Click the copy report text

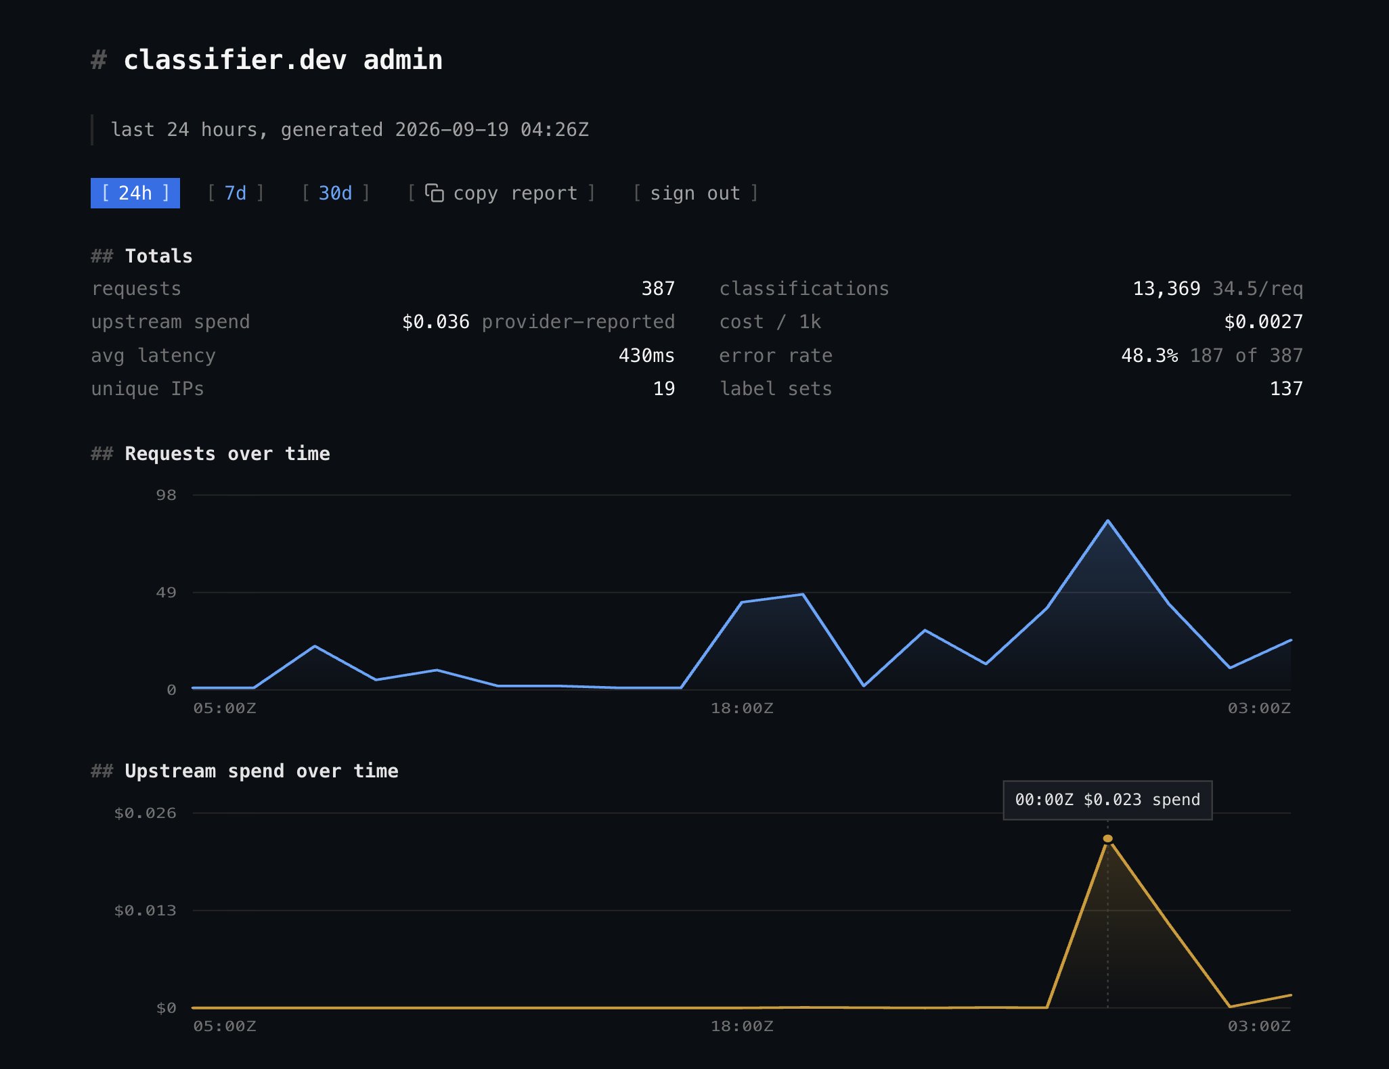(x=515, y=193)
